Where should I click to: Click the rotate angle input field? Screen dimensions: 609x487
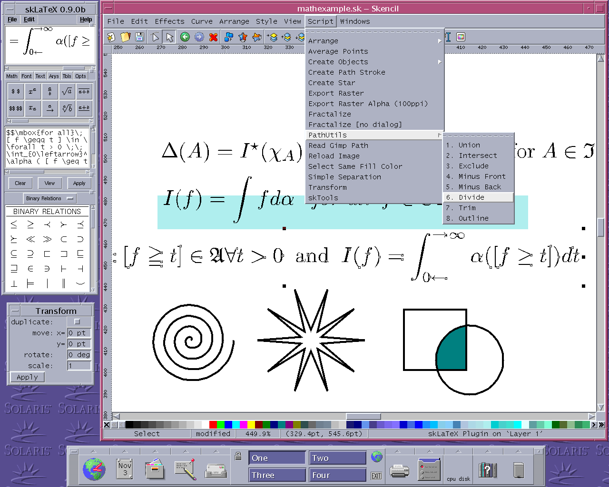79,355
